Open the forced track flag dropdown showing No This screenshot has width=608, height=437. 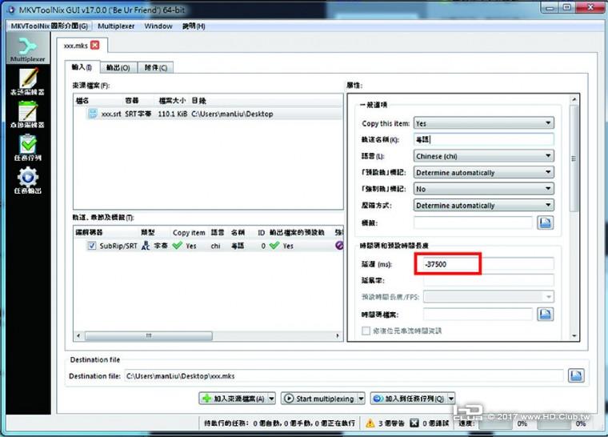483,189
